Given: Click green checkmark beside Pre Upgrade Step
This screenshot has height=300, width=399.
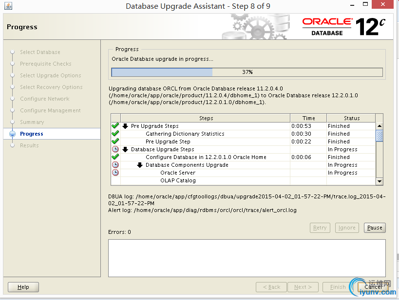Looking at the screenshot, I should coord(115,141).
